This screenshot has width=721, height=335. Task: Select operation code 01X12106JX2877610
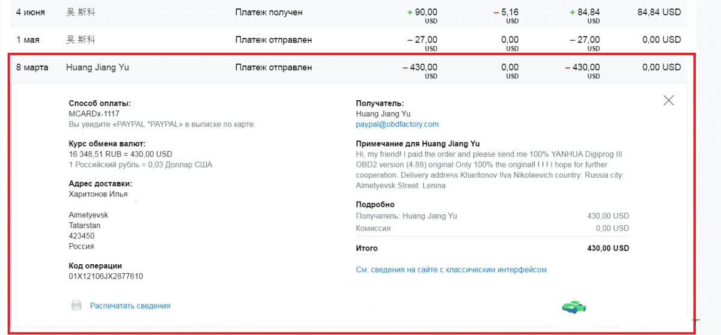pyautogui.click(x=106, y=276)
